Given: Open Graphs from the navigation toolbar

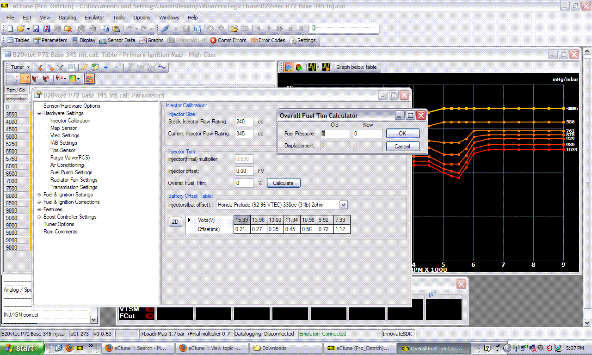Looking at the screenshot, I should pos(151,40).
